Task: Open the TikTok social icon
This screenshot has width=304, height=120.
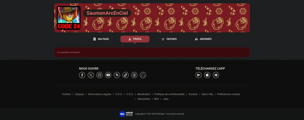Action: pos(126,75)
